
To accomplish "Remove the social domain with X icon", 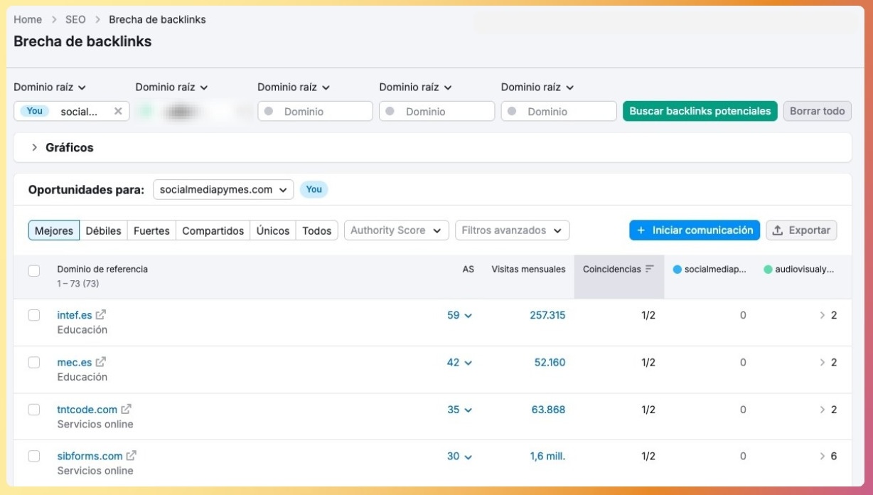I will coord(118,111).
